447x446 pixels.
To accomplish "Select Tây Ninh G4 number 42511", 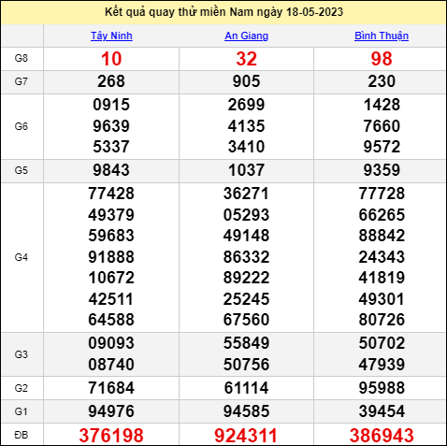I will (111, 299).
